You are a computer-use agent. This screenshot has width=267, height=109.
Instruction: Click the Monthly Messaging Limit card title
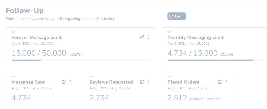click(x=196, y=37)
